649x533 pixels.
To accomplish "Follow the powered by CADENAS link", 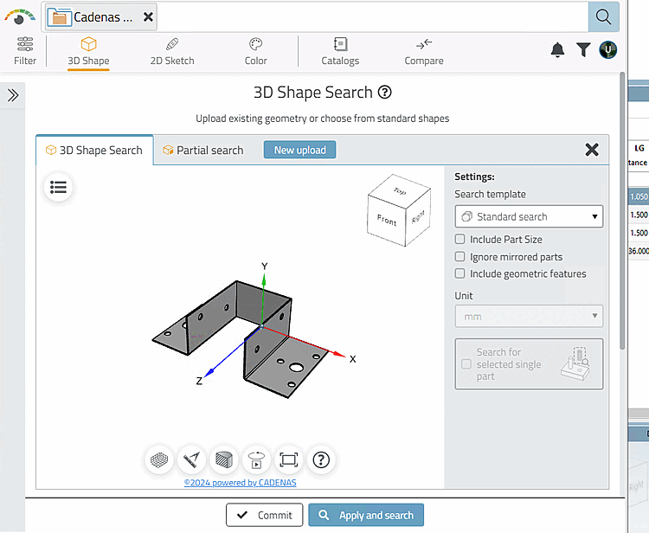I will coord(240,483).
